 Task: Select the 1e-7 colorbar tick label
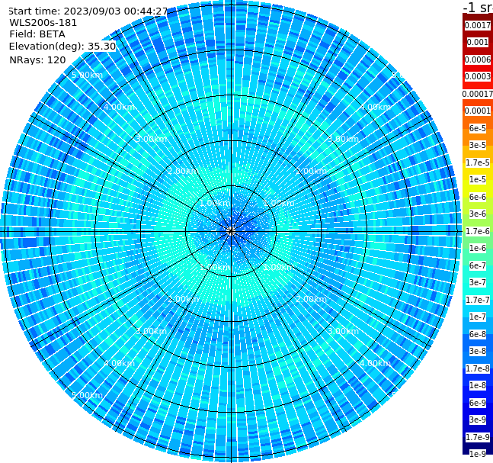(x=478, y=317)
